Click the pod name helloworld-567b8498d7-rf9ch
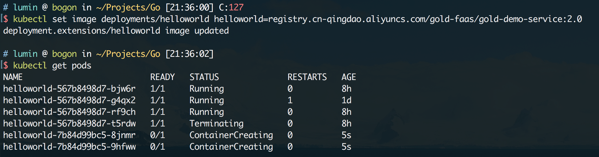Image resolution: width=599 pixels, height=157 pixels. (x=69, y=112)
